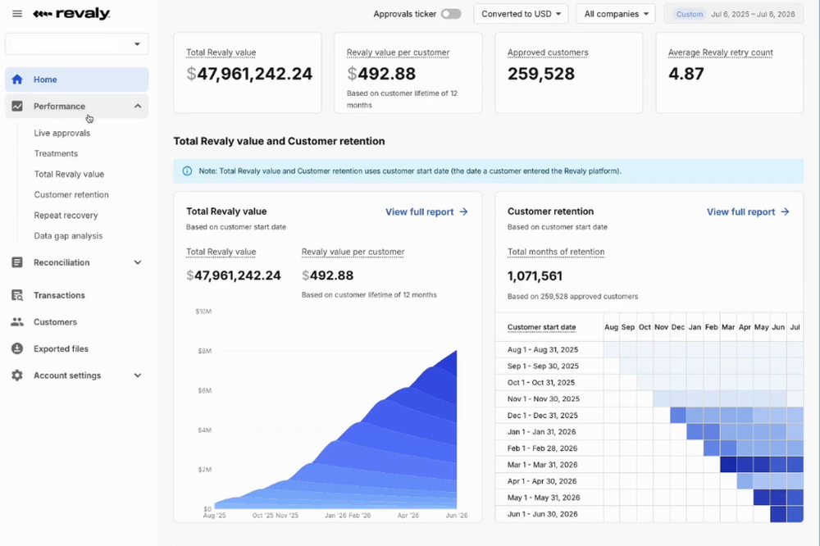Open Live approvals page
This screenshot has height=546, width=820.
click(x=62, y=134)
